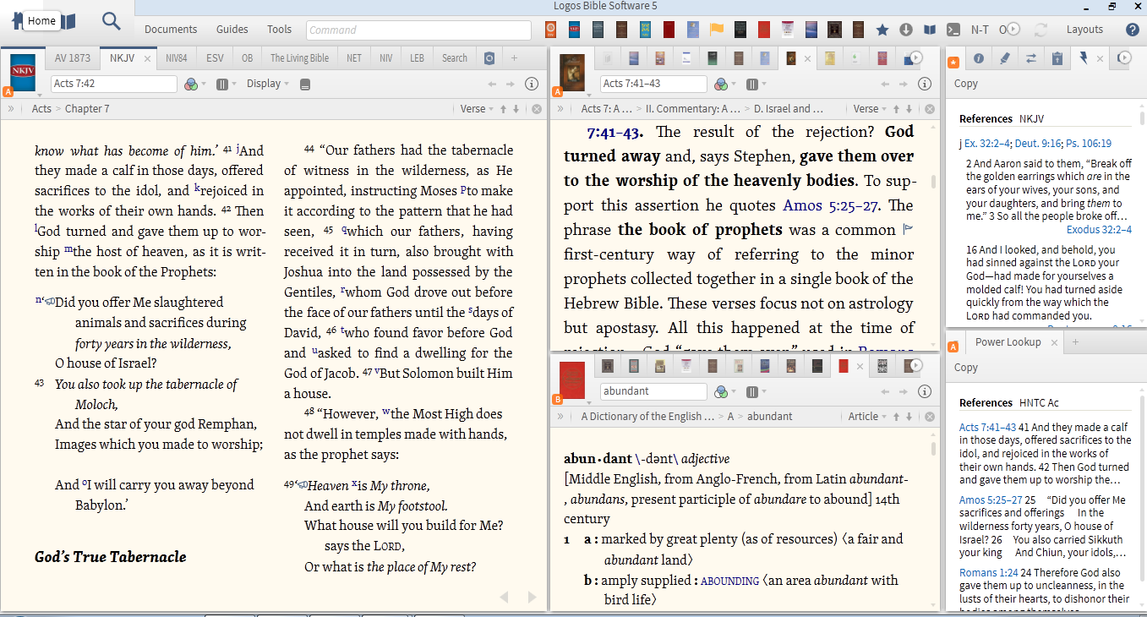Select the highlighter pen tab in right panel
This screenshot has height=617, width=1147.
coord(1004,58)
